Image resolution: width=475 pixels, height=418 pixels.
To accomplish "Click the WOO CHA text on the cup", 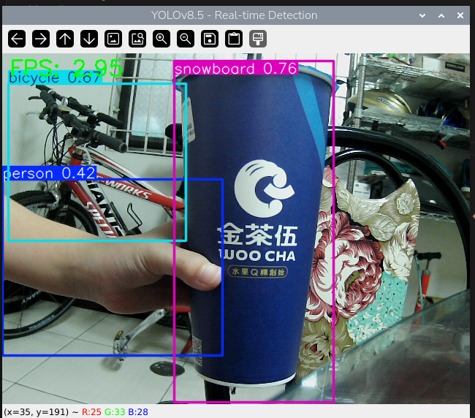I will click(257, 256).
